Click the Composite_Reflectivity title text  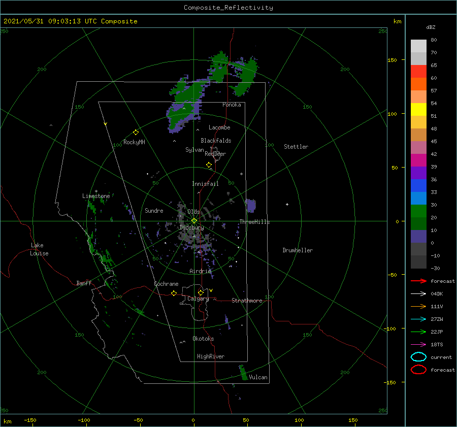click(228, 8)
